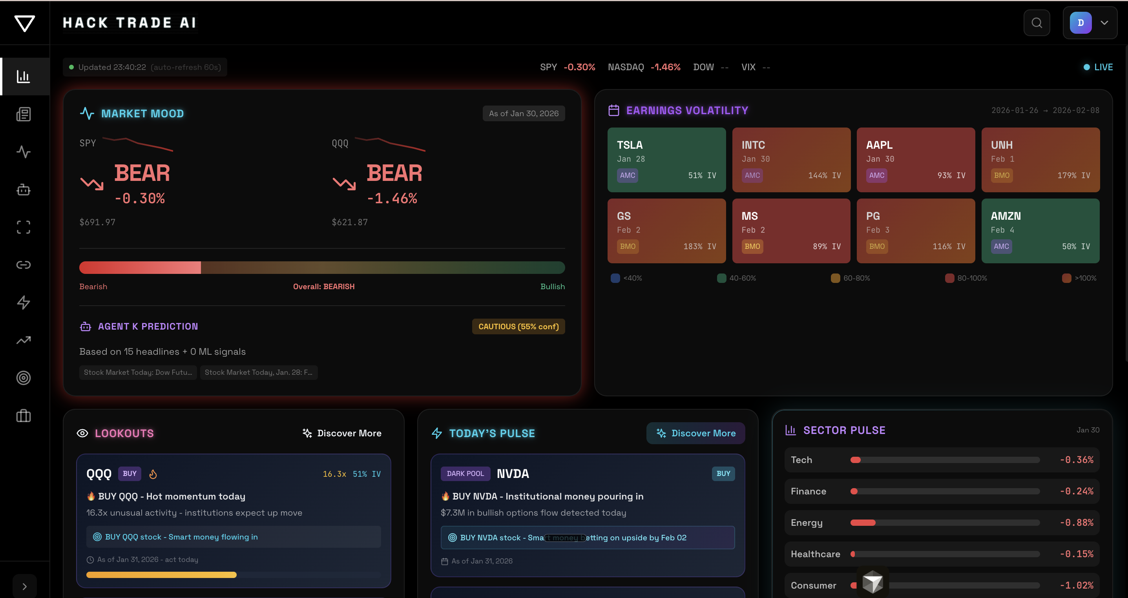Open the TSLA earnings volatility card
This screenshot has width=1128, height=598.
pos(666,159)
